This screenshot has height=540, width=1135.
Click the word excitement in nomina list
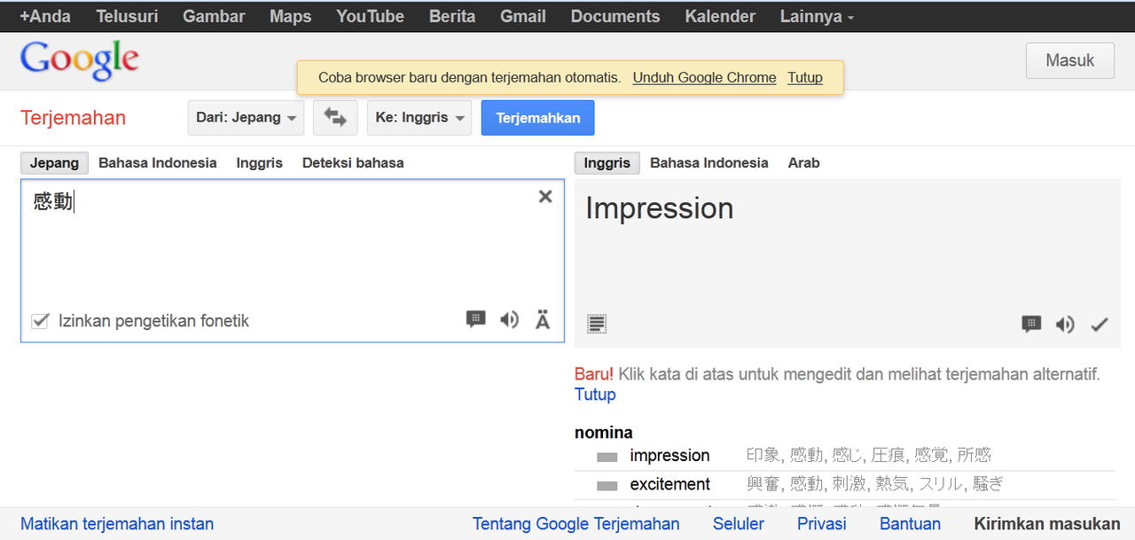tap(669, 485)
